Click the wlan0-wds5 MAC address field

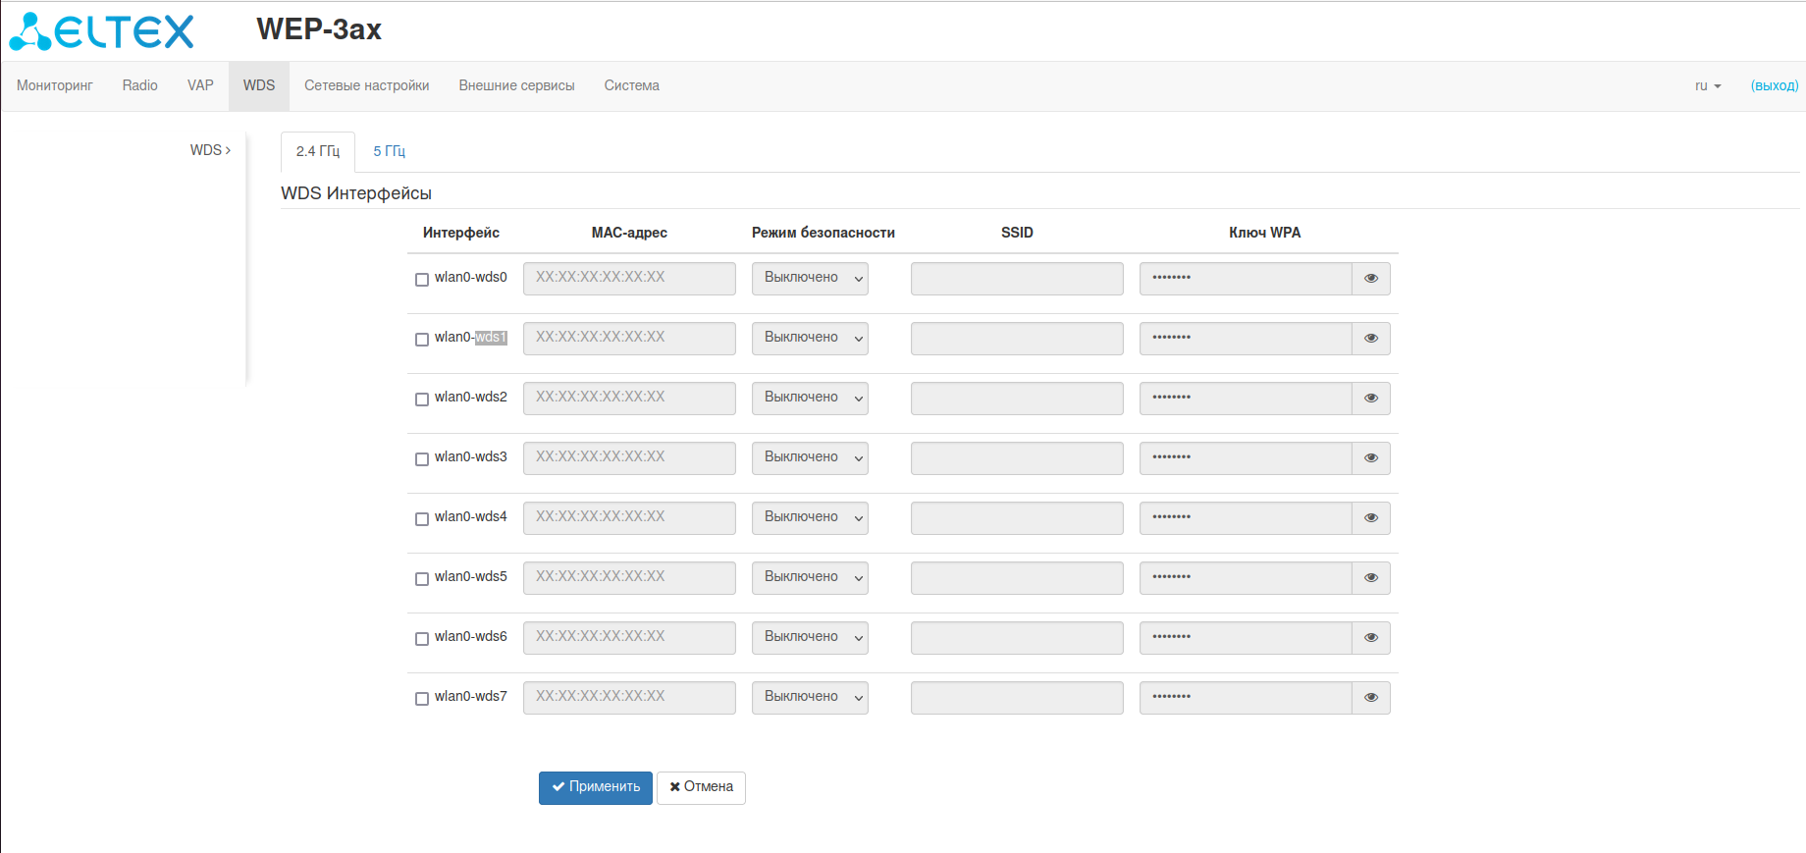629,578
